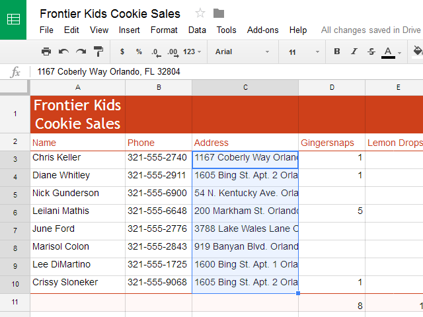Screen dimensions: 423x317
Task: Open the Insert menu
Action: pyautogui.click(x=130, y=30)
